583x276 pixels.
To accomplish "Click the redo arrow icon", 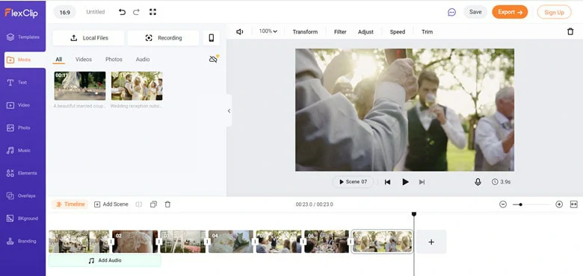I will (136, 12).
